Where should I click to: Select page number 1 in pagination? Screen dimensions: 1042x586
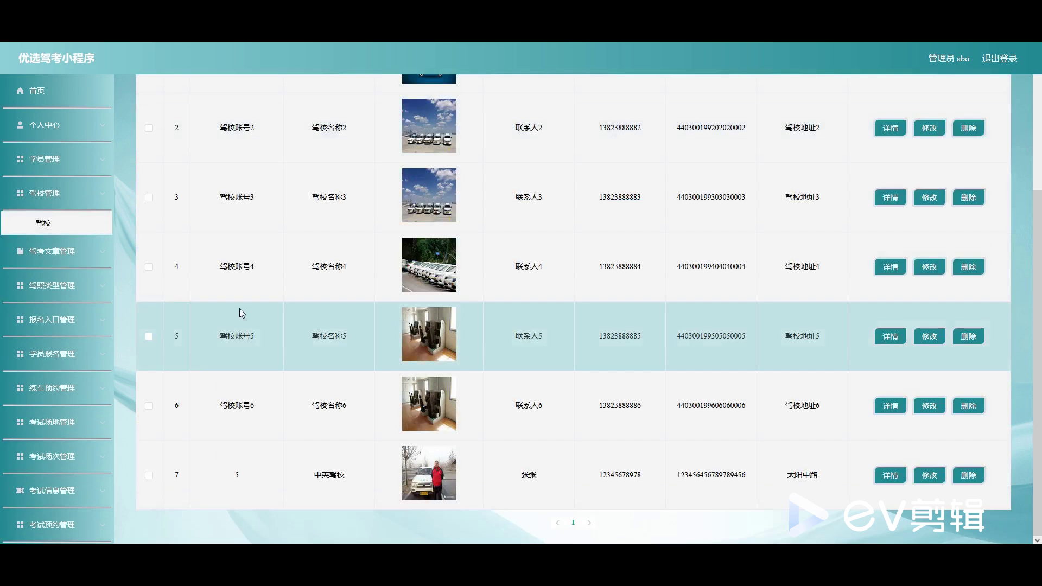pos(573,523)
